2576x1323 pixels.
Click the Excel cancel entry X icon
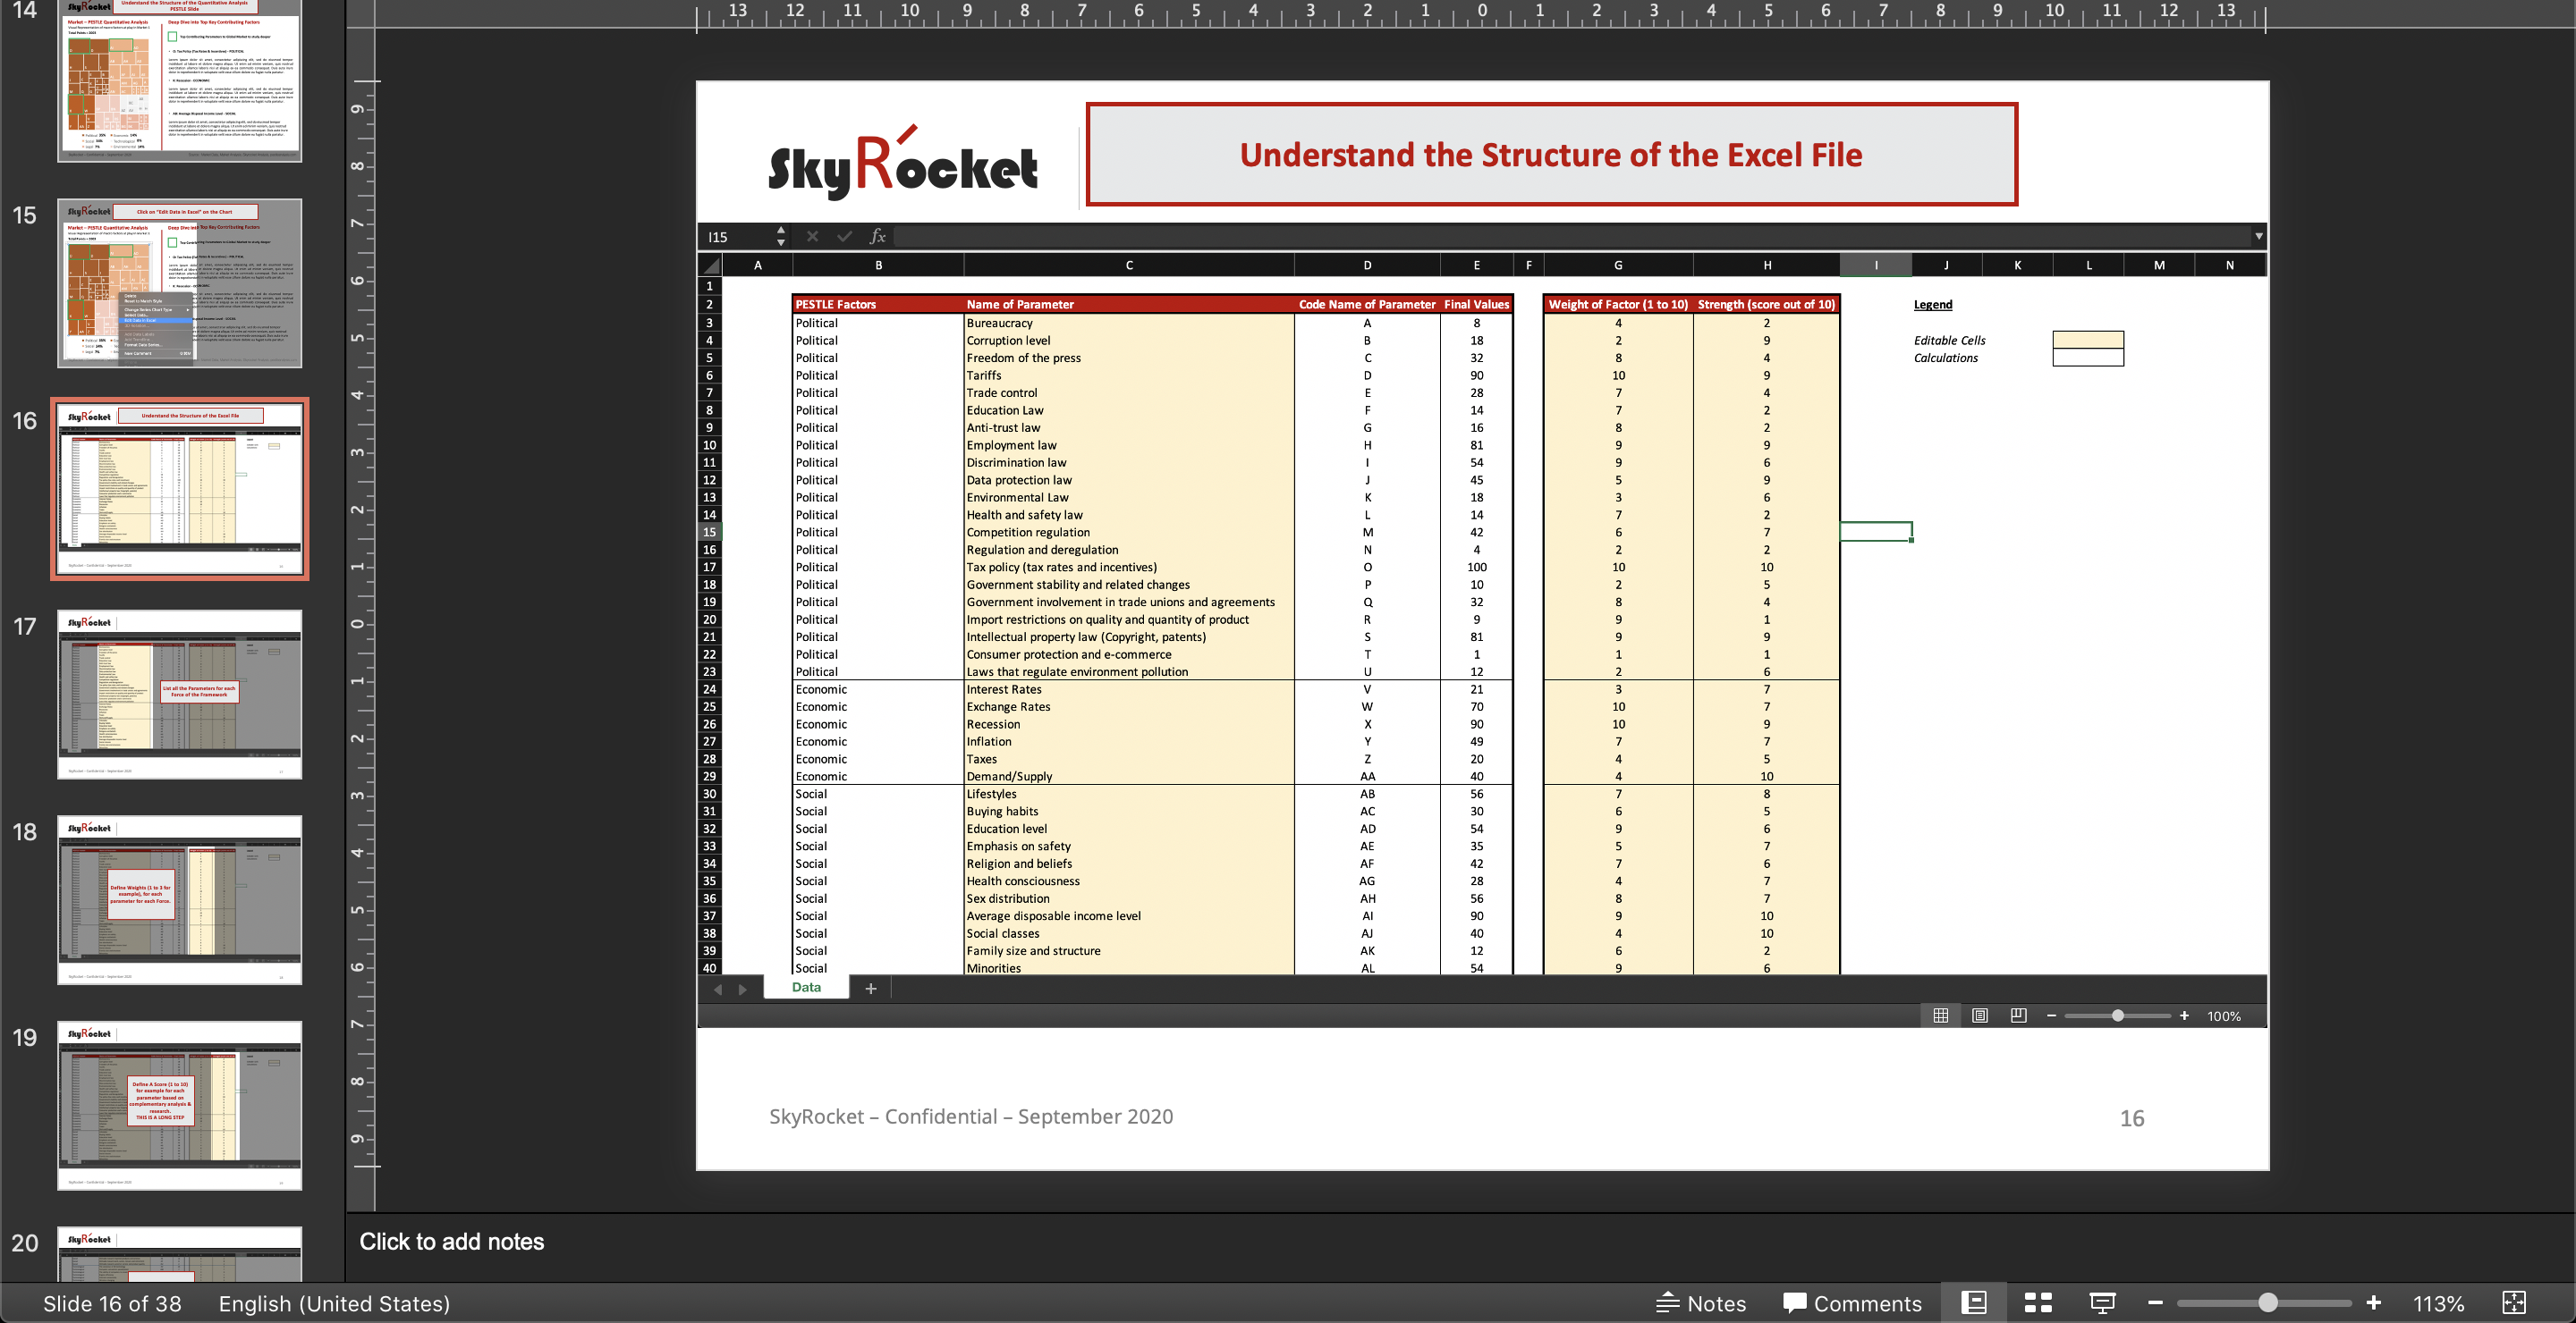click(x=812, y=237)
